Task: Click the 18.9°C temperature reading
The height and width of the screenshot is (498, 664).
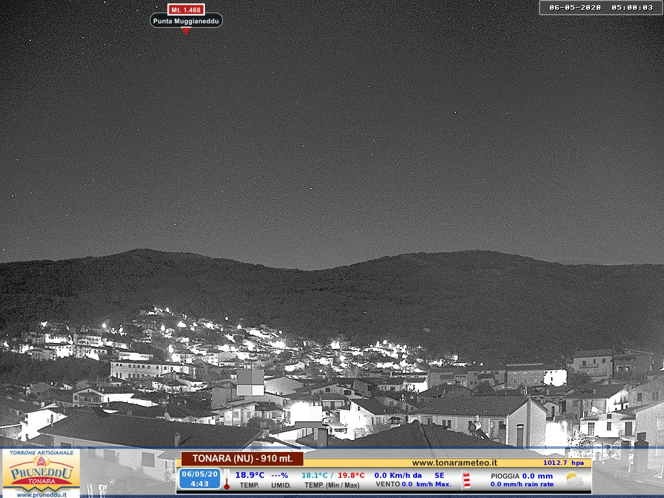Action: [x=250, y=475]
